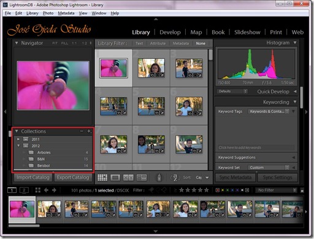Click Sync Settings button
The height and width of the screenshot is (239, 314).
(277, 178)
